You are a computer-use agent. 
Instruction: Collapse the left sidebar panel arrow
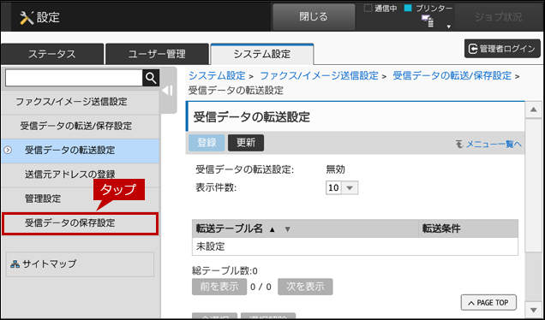point(168,91)
